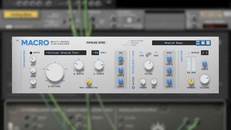Toggle the NOTE indicator LED
The width and height of the screenshot is (231, 130).
tap(31, 53)
